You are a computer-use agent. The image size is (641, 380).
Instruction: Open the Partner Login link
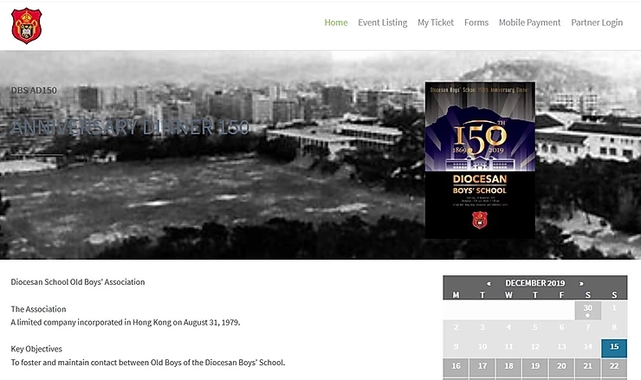[597, 23]
